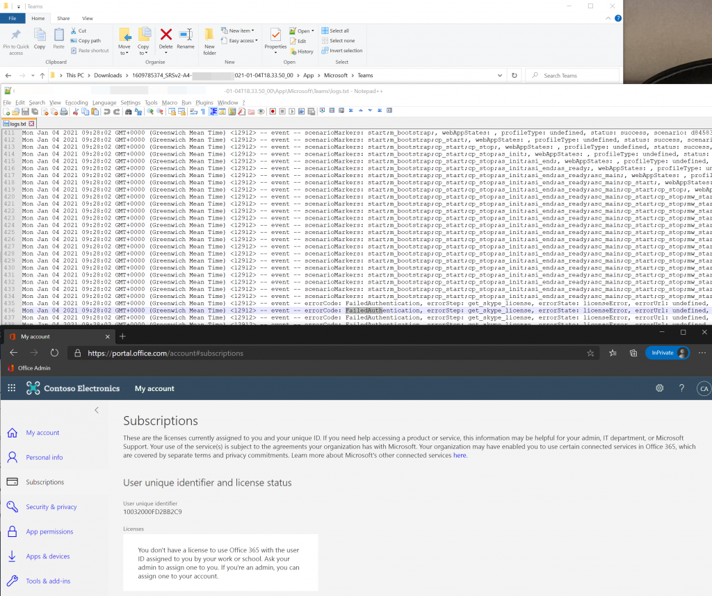712x596 pixels.
Task: Toggle the highlighted Indent Guide icon
Action: (213, 112)
